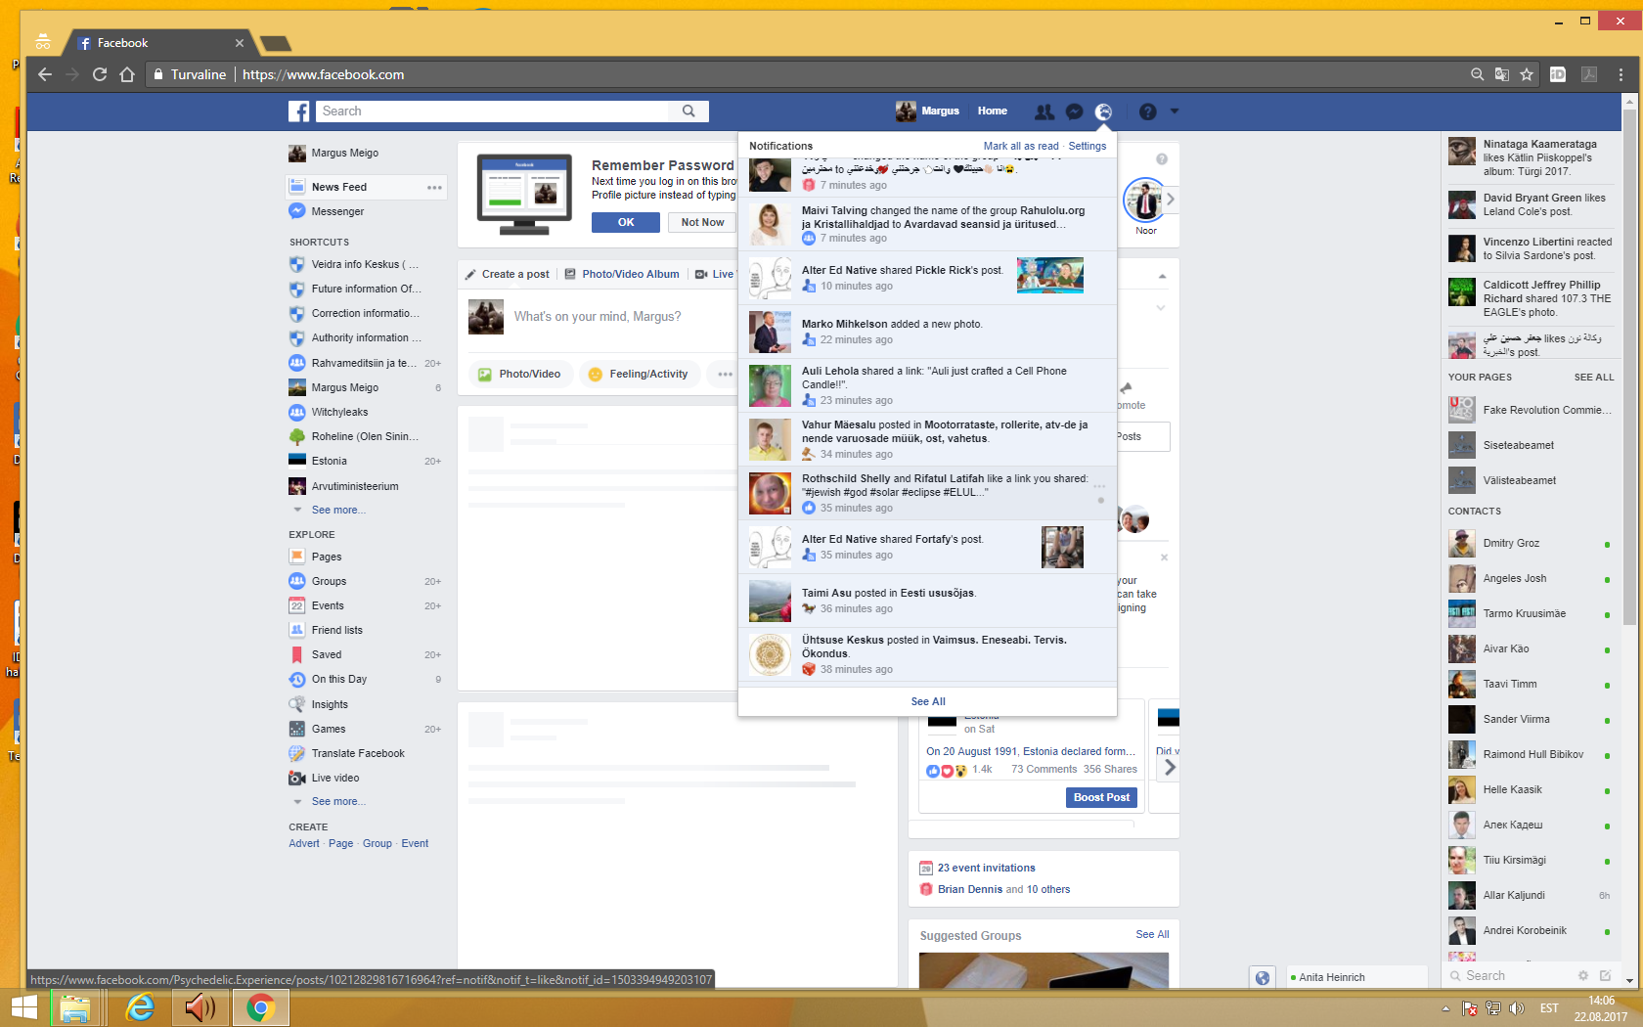1643x1027 pixels.
Task: Open Taimi Asu Eesti ususõjas notification
Action: point(927,601)
